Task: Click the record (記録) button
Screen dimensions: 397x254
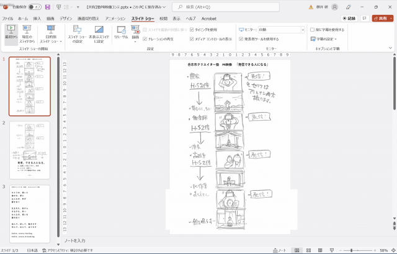Action: click(349, 18)
